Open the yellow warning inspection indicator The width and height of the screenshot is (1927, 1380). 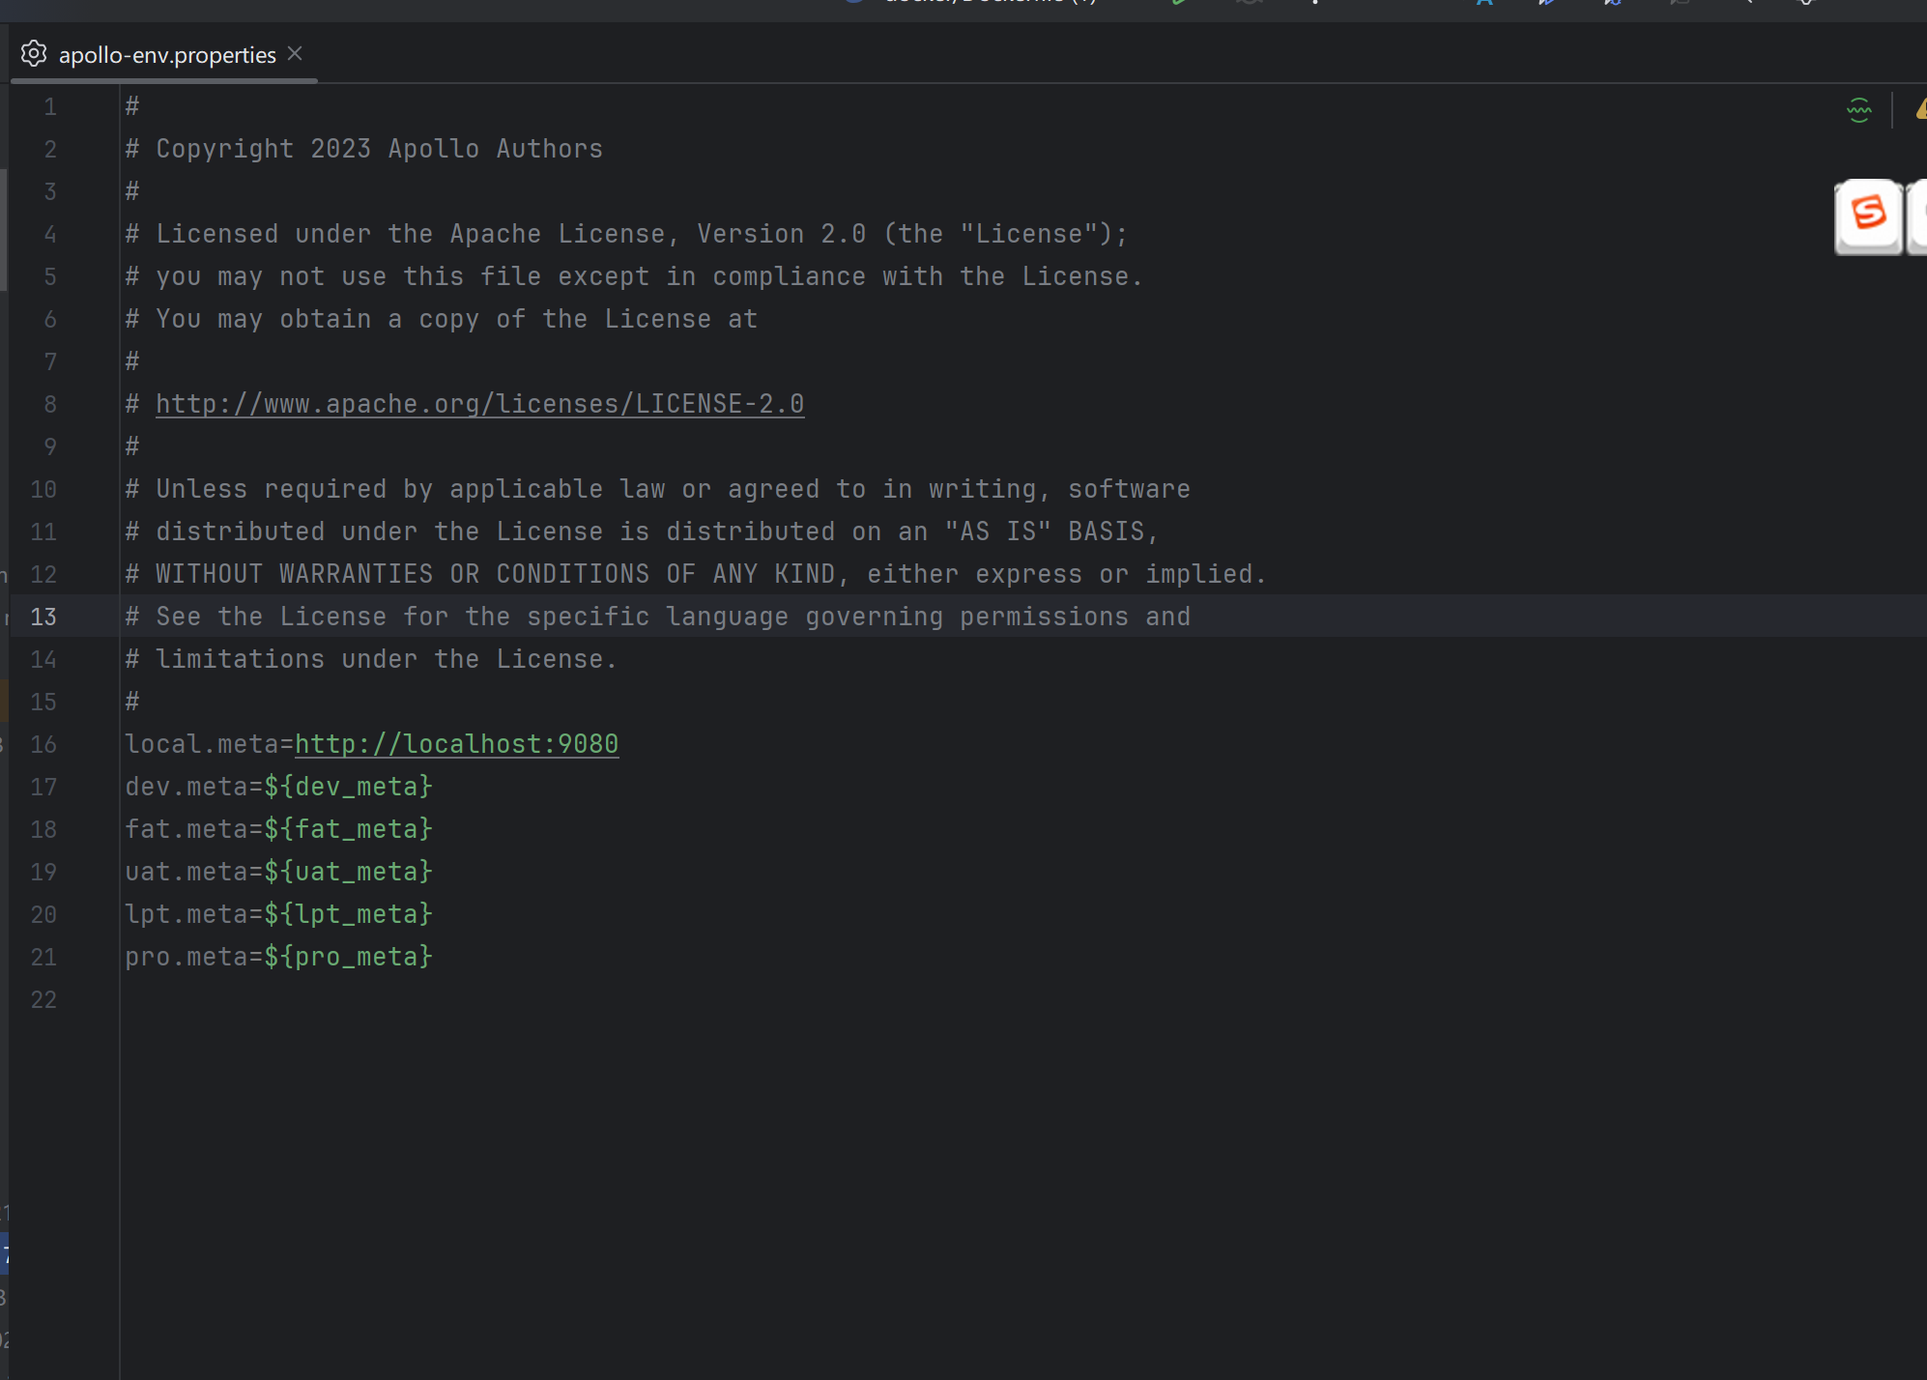point(1920,110)
